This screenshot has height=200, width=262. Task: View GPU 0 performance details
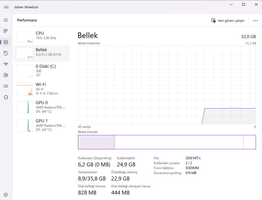pos(42,107)
